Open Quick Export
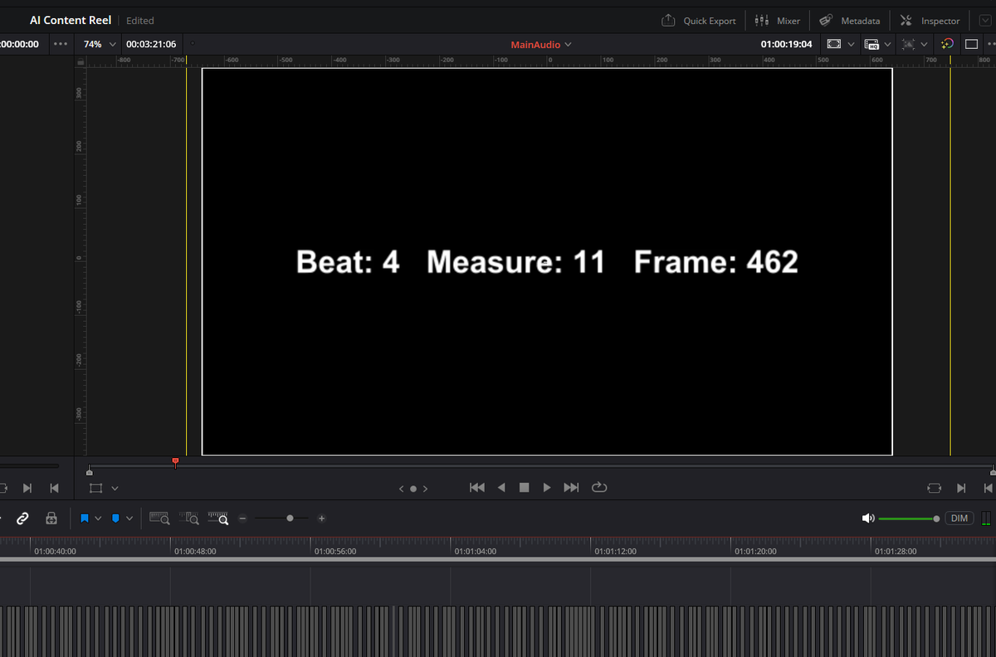 coord(698,21)
